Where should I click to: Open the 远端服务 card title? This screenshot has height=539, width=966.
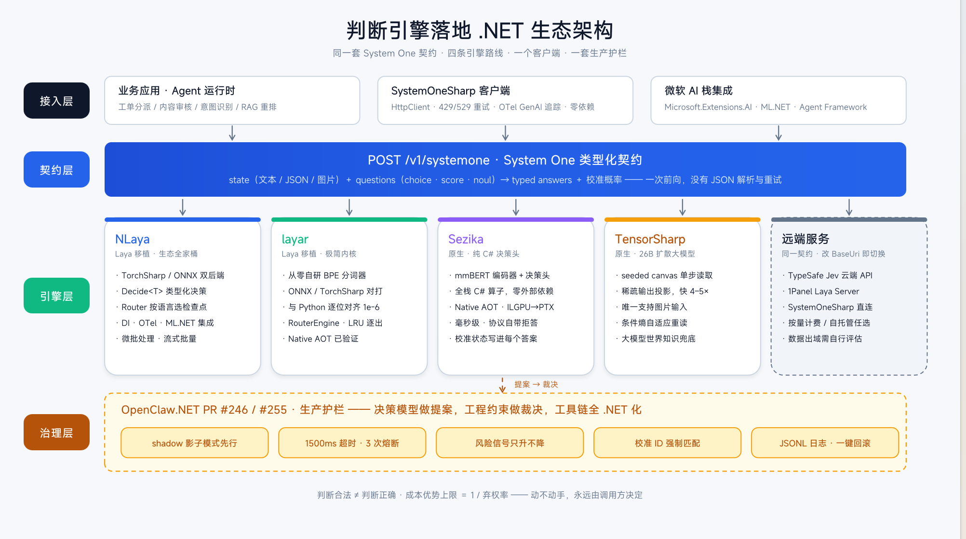pos(805,239)
